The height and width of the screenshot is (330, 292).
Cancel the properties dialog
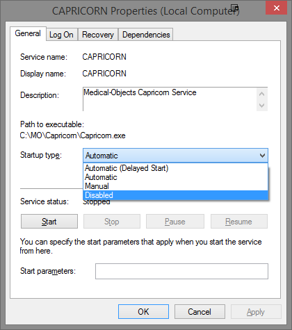coord(200,312)
